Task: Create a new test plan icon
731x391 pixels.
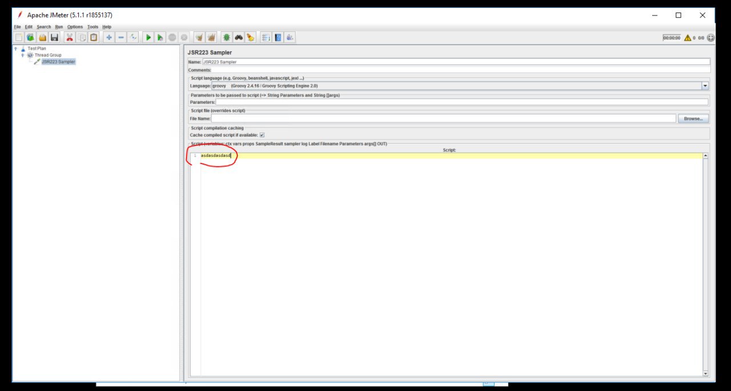Action: tap(18, 38)
